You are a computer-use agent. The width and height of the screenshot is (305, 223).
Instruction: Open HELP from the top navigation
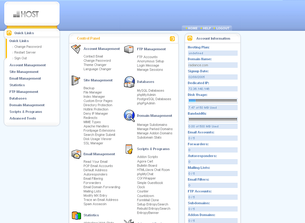click(x=207, y=28)
